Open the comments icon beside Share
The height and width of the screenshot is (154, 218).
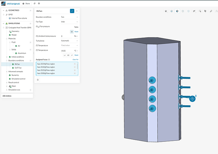click(35, 3)
